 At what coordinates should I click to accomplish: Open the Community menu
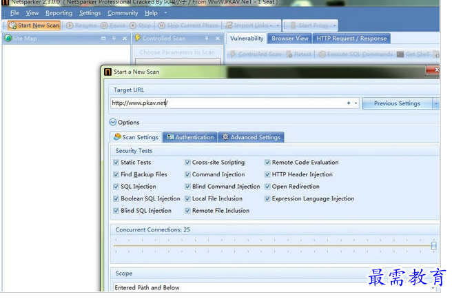click(x=123, y=13)
